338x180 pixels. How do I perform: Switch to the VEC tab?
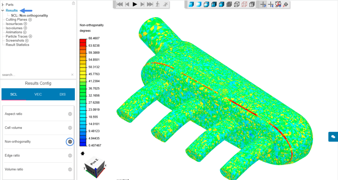(x=38, y=94)
